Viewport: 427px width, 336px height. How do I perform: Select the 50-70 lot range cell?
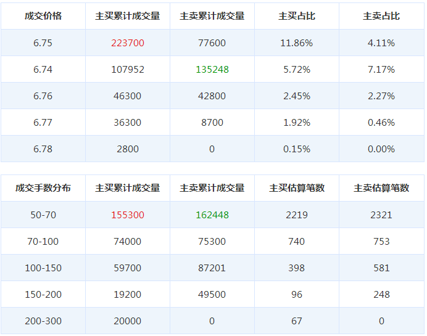[x=43, y=215]
